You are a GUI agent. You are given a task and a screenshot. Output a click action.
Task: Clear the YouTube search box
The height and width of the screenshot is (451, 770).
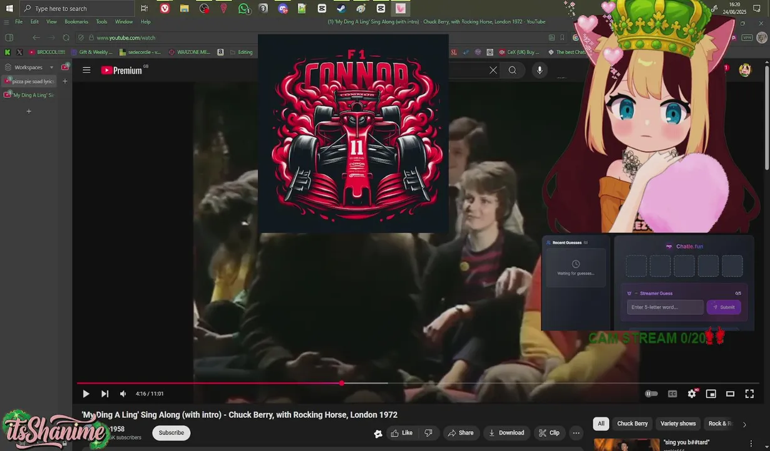coord(493,70)
